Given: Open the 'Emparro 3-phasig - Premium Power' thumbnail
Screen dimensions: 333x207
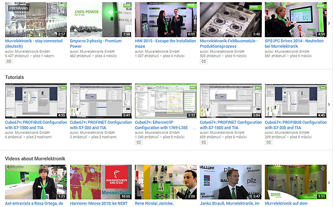Looking at the screenshot, I should click(101, 19).
